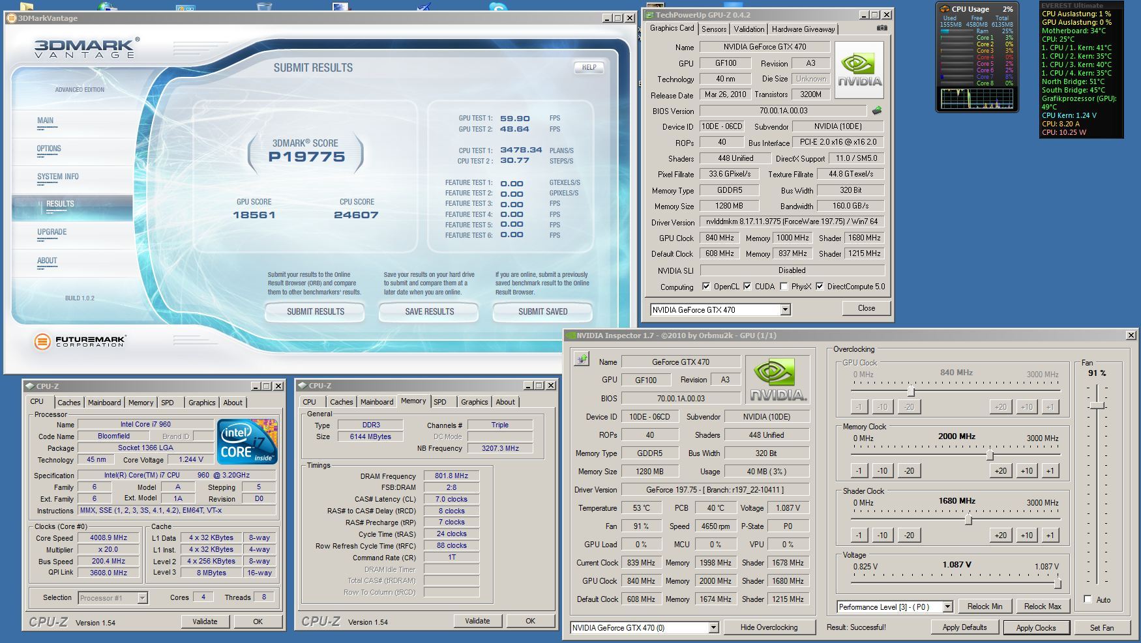
Task: Open the Processor #1 selection dropdown in CPU-Z
Action: [142, 597]
